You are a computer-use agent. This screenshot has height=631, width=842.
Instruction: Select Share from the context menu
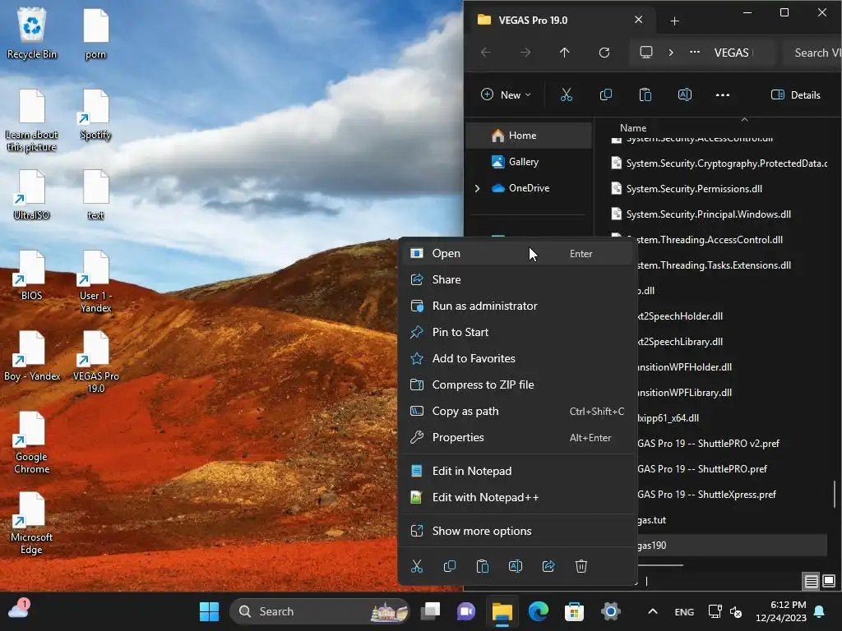518,279
